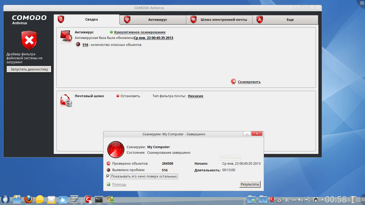Close the scan dialog window
The width and height of the screenshot is (365, 205).
(257, 134)
